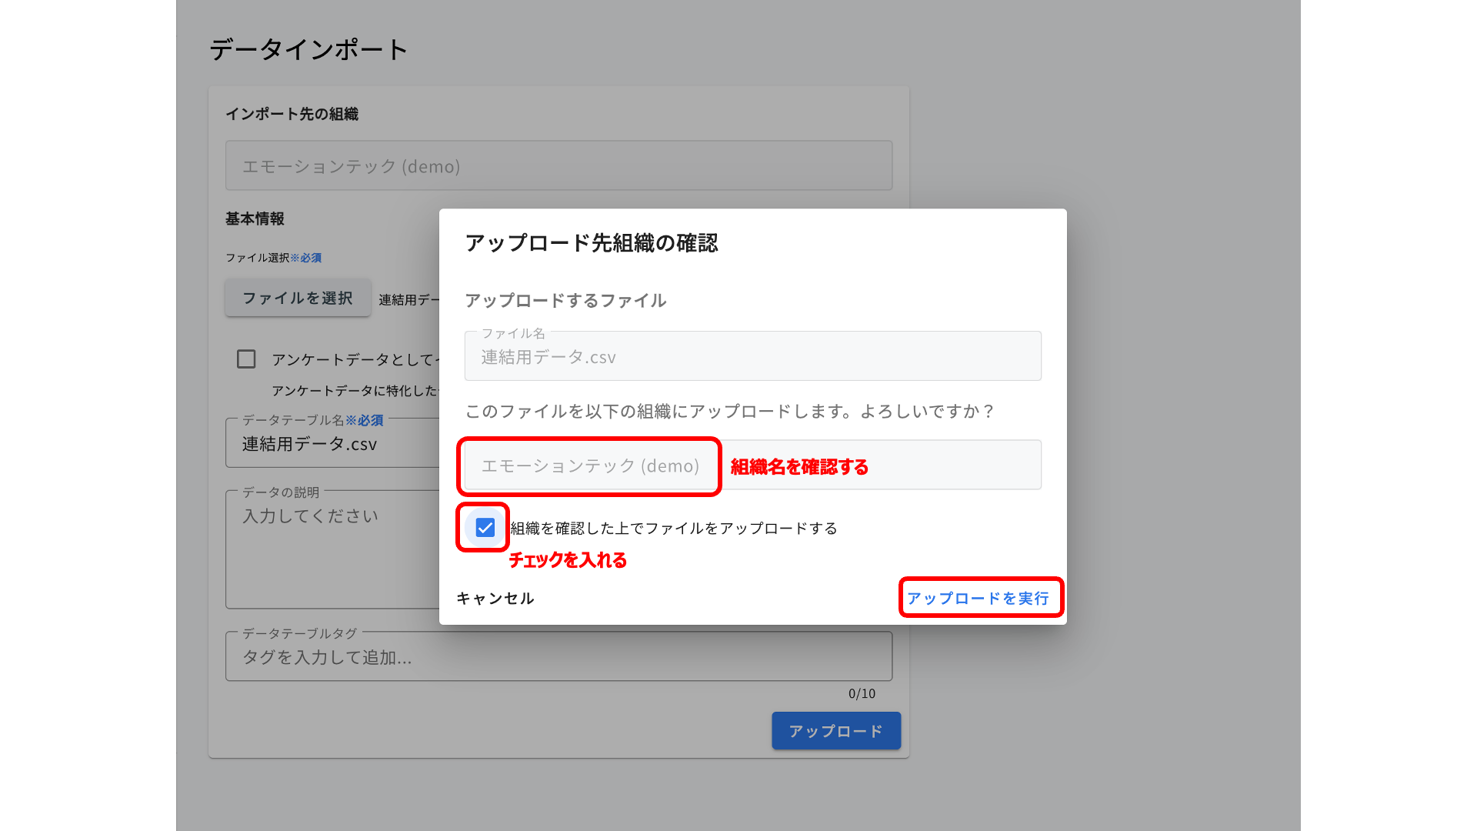This screenshot has width=1477, height=831.
Task: Click the red 組織名を確認する annotation
Action: pyautogui.click(x=799, y=467)
